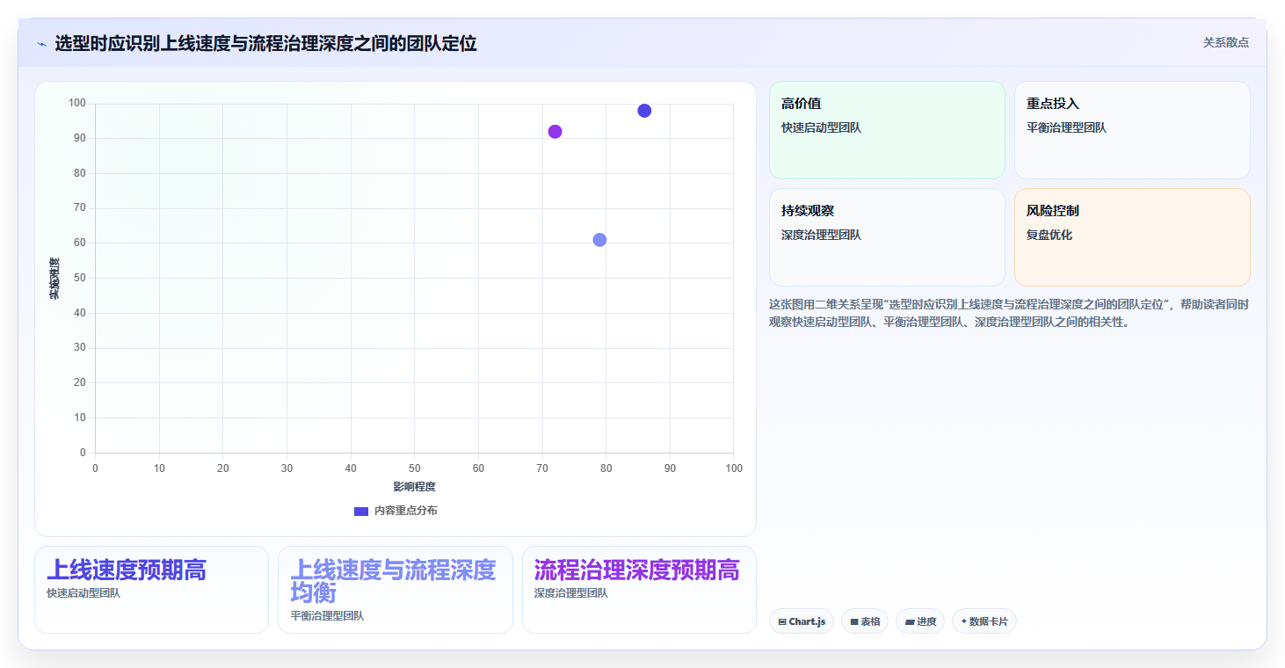Click 复盘优化 under 风险控制
The image size is (1285, 668).
tap(1049, 235)
